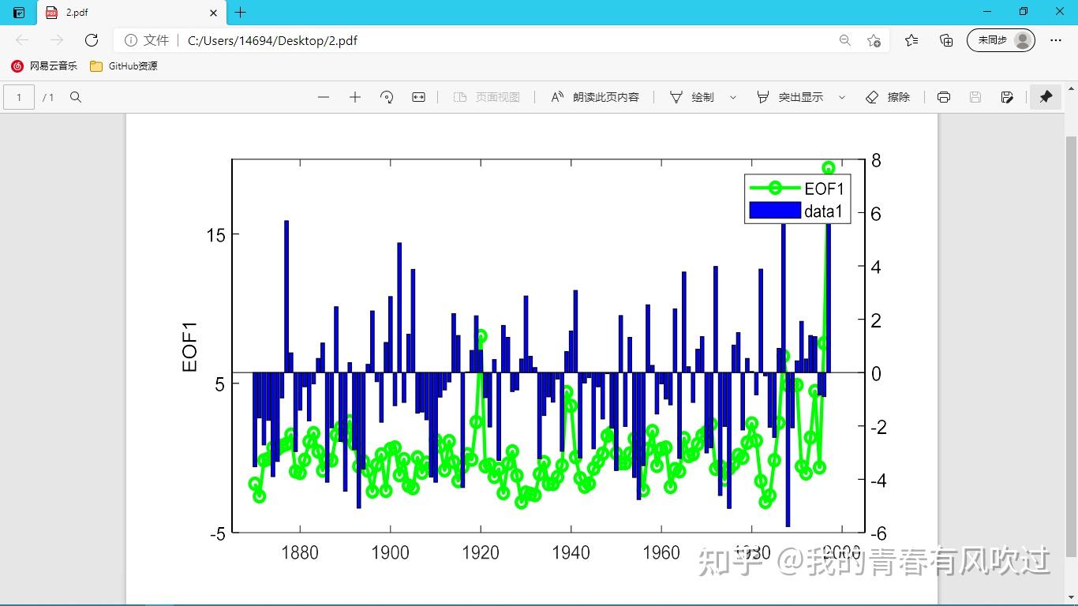Zoom in the PDF with plus

click(355, 97)
